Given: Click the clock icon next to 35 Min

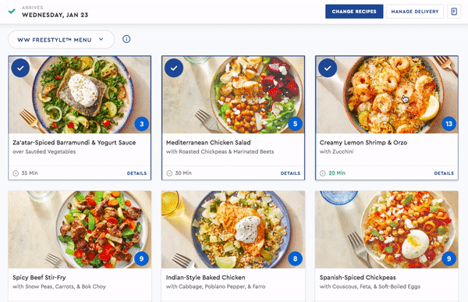Looking at the screenshot, I should [16, 173].
